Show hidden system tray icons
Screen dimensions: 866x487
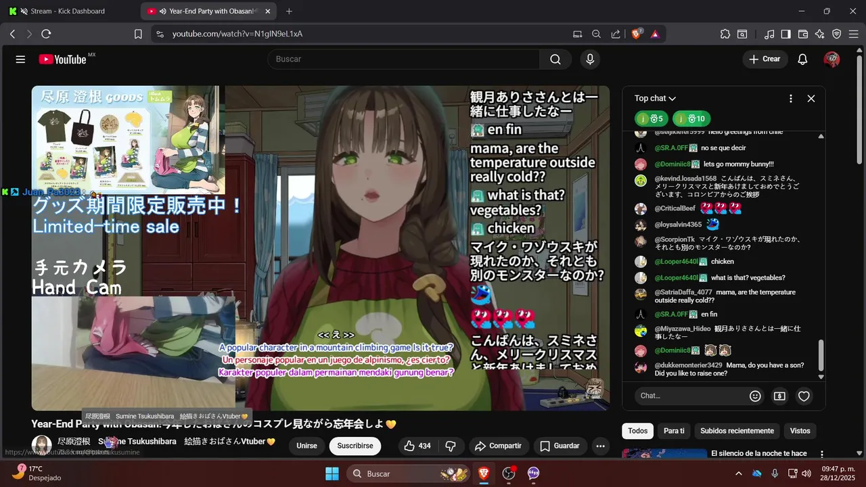pyautogui.click(x=738, y=473)
